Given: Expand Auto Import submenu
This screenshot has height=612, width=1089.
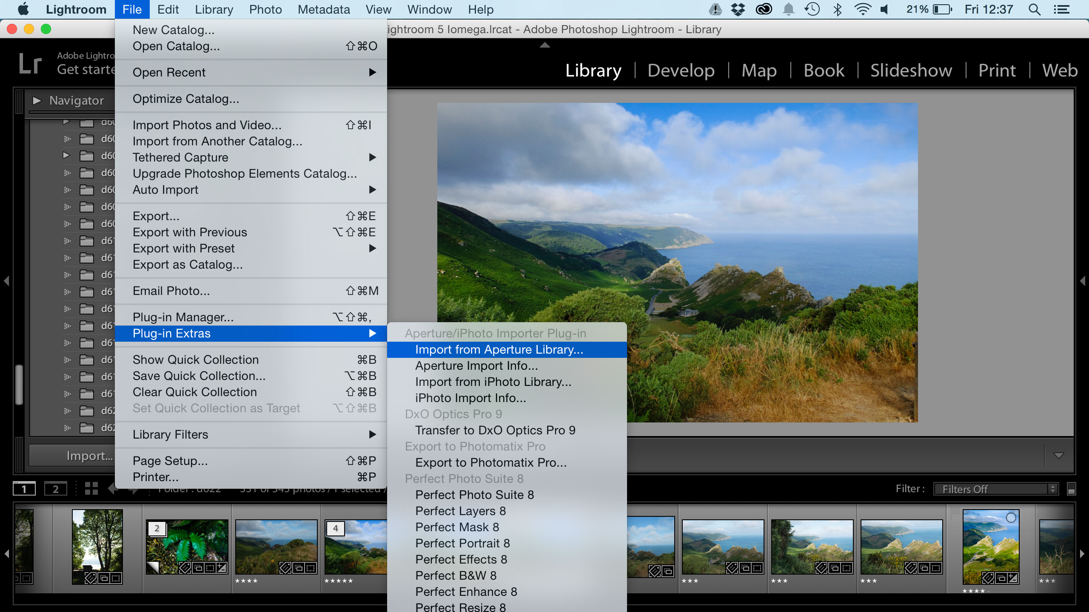Looking at the screenshot, I should tap(251, 190).
